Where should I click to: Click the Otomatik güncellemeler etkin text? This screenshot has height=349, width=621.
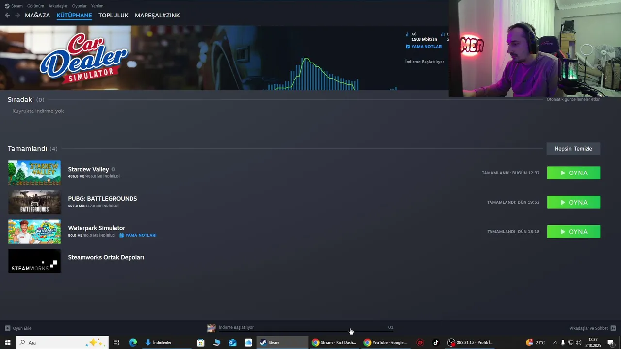[573, 99]
